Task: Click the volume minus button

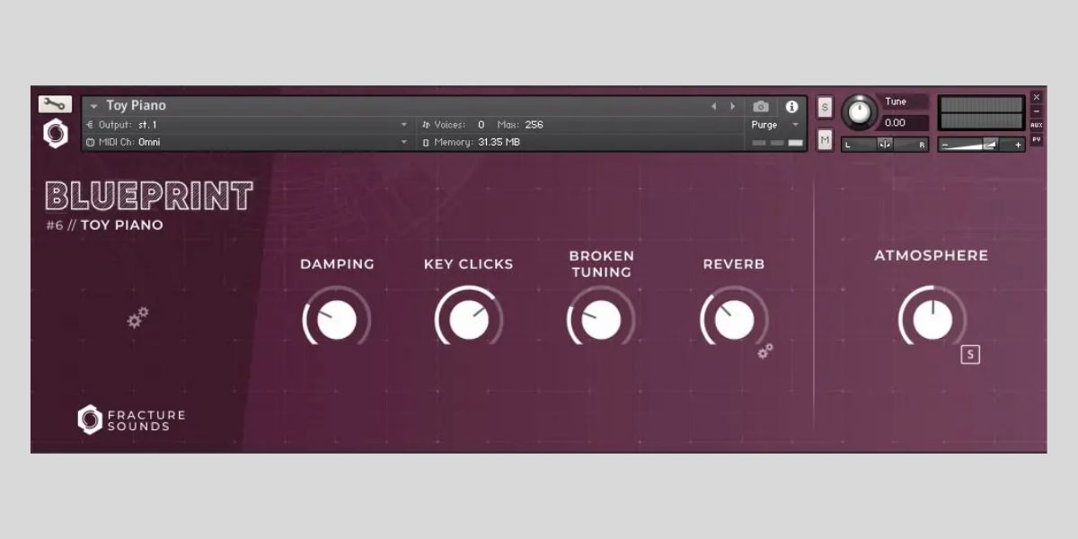Action: pos(945,145)
